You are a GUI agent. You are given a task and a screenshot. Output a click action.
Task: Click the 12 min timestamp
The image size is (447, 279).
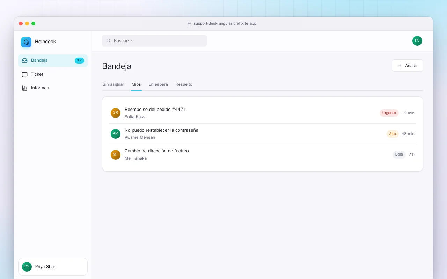pyautogui.click(x=408, y=113)
